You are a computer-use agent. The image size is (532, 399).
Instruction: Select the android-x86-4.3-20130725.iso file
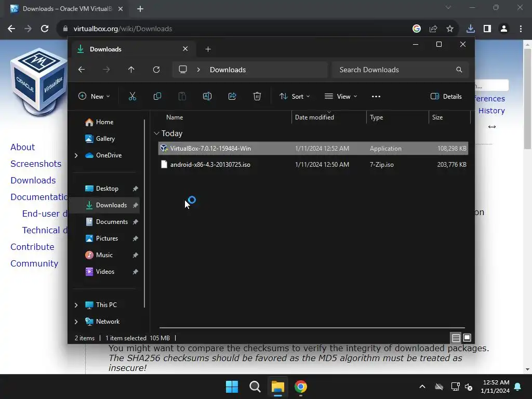coord(313,165)
